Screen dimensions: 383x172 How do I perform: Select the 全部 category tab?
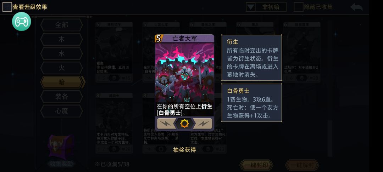coord(62,25)
